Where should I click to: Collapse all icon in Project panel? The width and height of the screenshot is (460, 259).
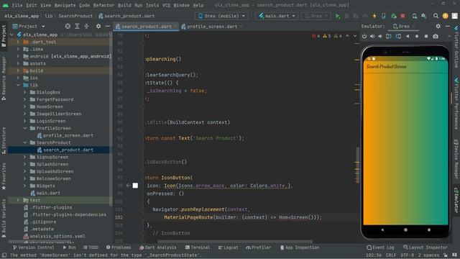[86, 27]
